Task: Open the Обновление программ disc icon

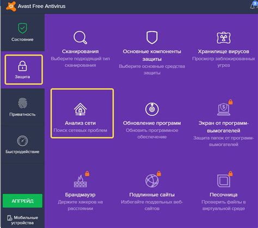Action: pos(152,109)
